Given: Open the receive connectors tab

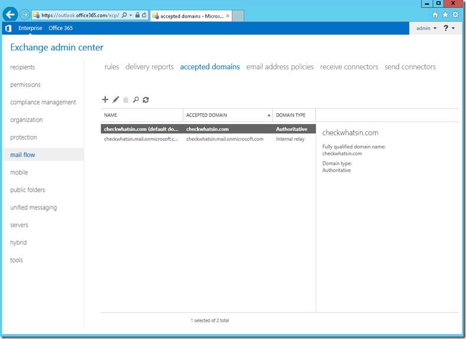Looking at the screenshot, I should pos(349,67).
